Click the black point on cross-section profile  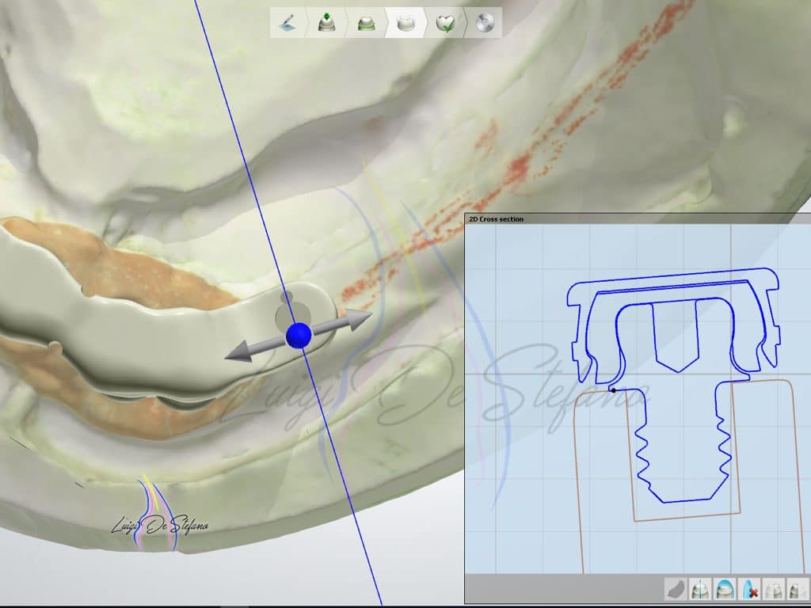(614, 389)
